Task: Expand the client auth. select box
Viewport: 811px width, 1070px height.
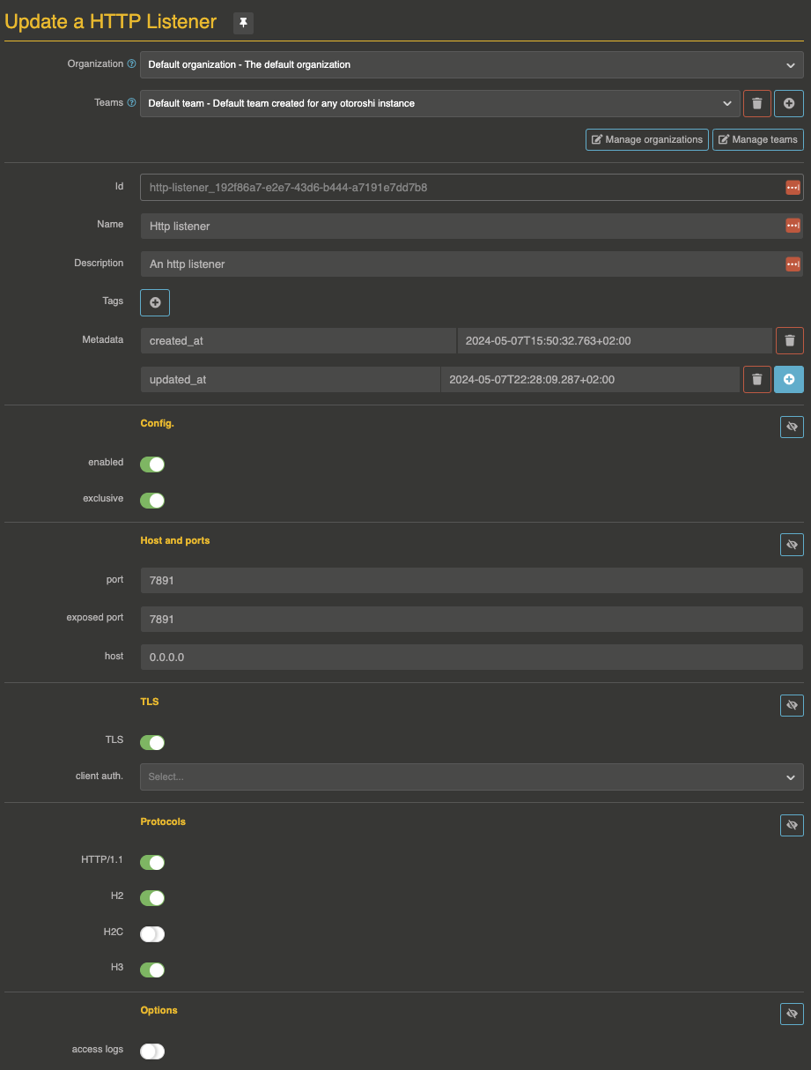Action: coord(471,776)
